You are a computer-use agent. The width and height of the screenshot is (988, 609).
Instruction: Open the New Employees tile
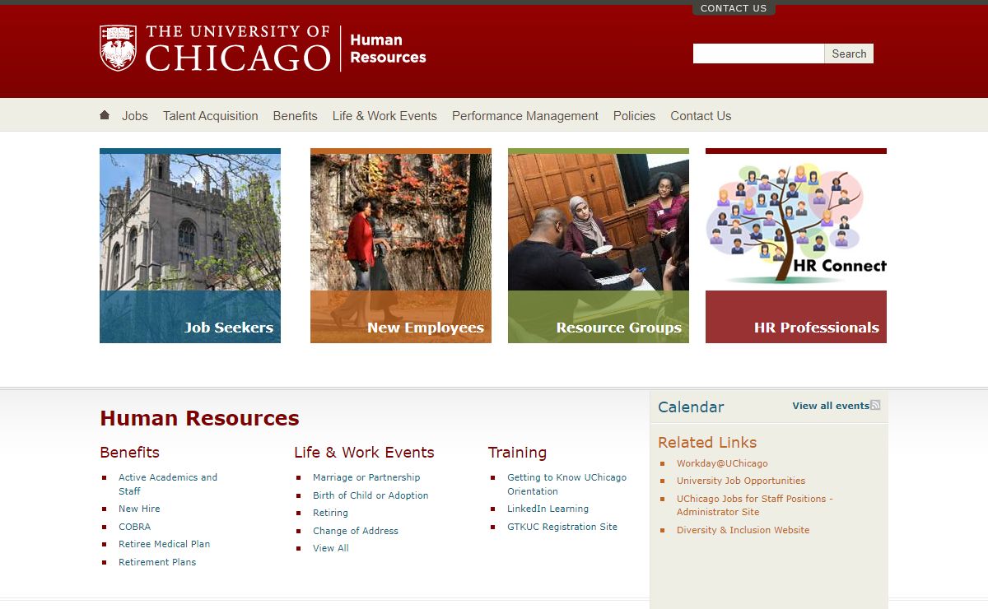401,245
